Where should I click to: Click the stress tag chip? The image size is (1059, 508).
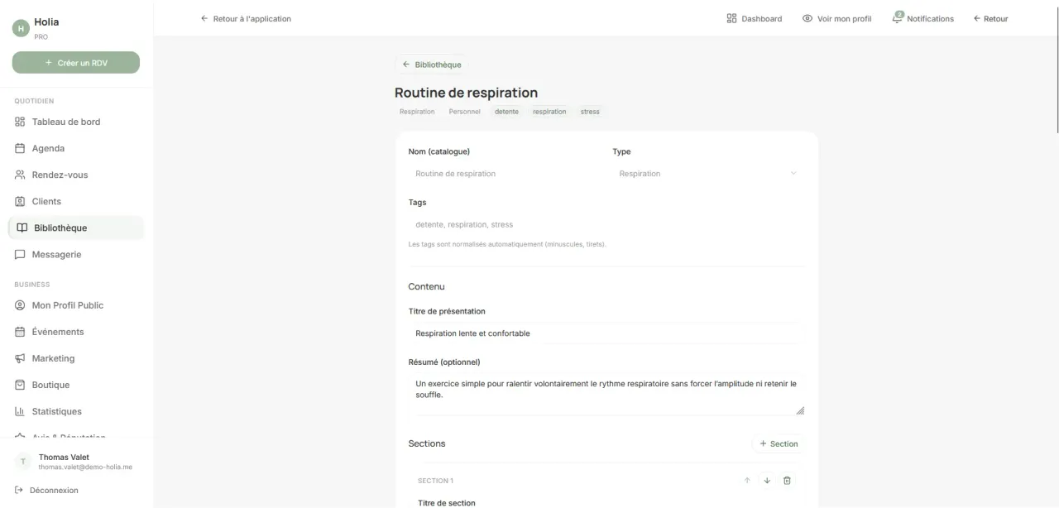[x=590, y=112]
